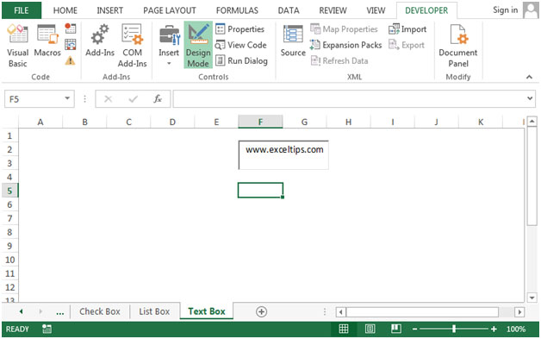The width and height of the screenshot is (541, 339).
Task: Click Refresh Data
Action: [339, 61]
